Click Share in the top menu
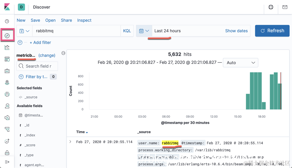292x168 pixels. [66, 20]
